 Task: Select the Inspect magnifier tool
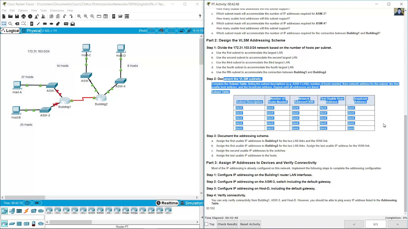(x=10, y=24)
